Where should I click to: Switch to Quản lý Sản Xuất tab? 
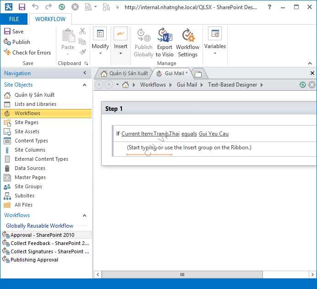[124, 73]
